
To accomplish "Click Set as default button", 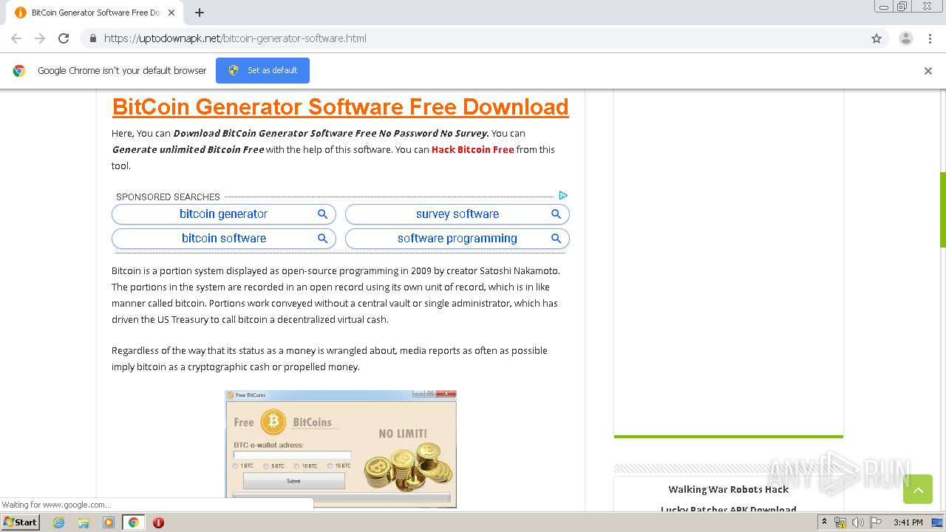I will pos(262,70).
